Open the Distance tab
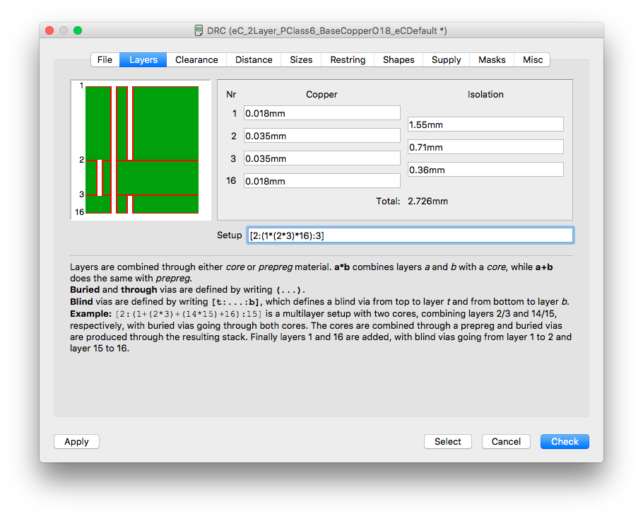This screenshot has height=519, width=643. pos(254,60)
